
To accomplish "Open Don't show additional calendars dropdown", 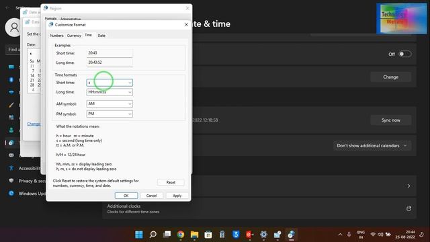I will tap(372, 146).
